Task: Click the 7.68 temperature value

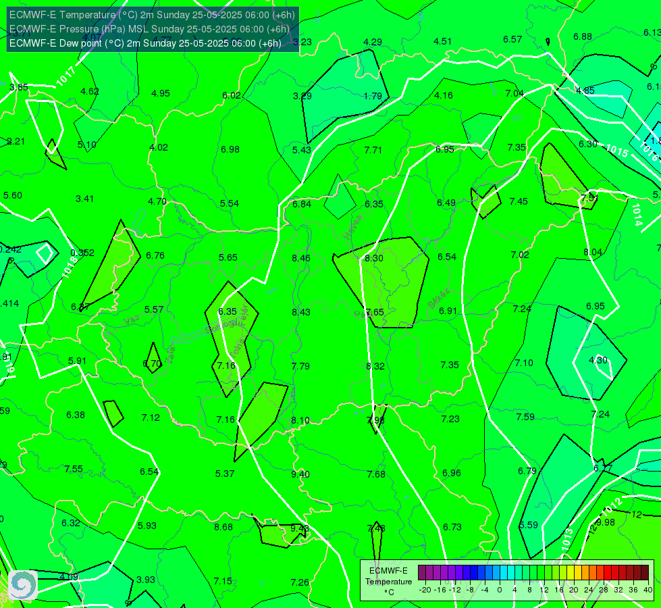Action: point(376,475)
